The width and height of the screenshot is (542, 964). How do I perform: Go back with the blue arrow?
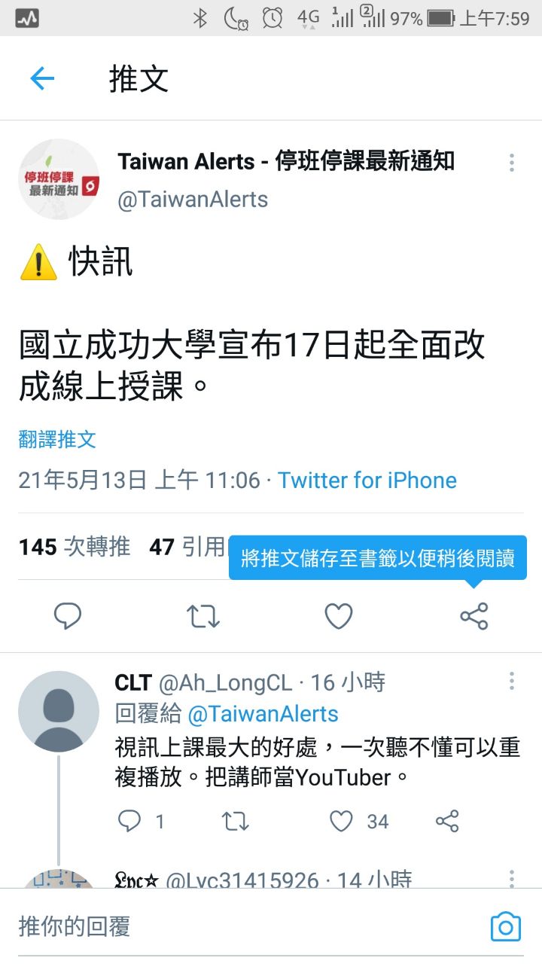tap(42, 78)
